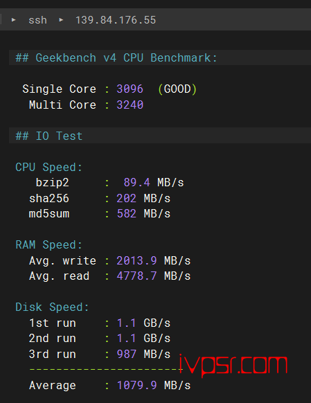Click the arrow between ssh and IP
Screen dimensions: 311x403
61,20
